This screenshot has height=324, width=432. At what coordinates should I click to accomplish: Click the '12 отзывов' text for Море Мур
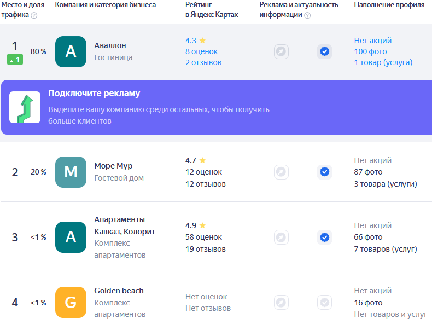(206, 184)
